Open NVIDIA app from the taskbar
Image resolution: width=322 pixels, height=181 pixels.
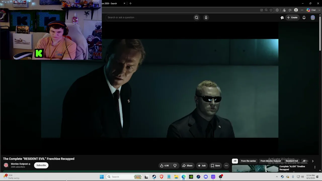(x=191, y=177)
